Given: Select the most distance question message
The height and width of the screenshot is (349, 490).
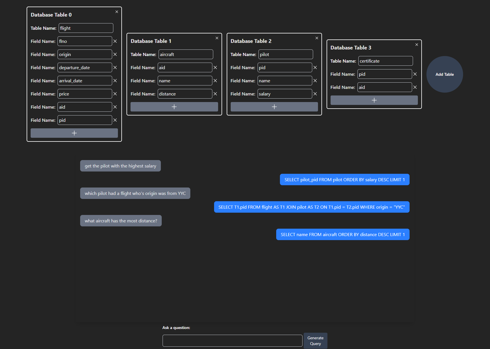Looking at the screenshot, I should click(121, 221).
